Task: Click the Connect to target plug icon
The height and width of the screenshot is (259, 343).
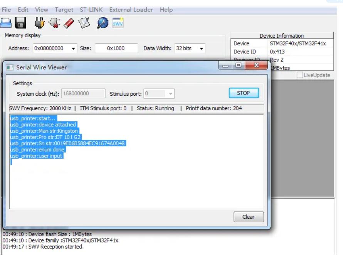Action: (x=40, y=23)
